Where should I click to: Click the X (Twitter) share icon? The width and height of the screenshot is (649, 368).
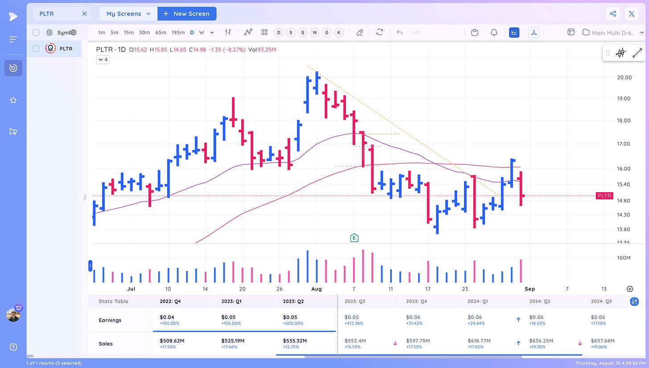(632, 14)
